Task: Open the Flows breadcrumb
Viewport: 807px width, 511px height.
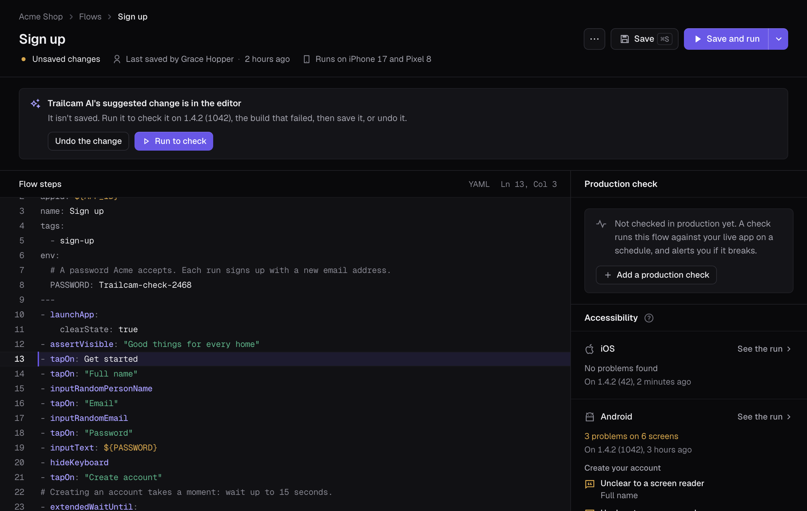Action: point(90,16)
